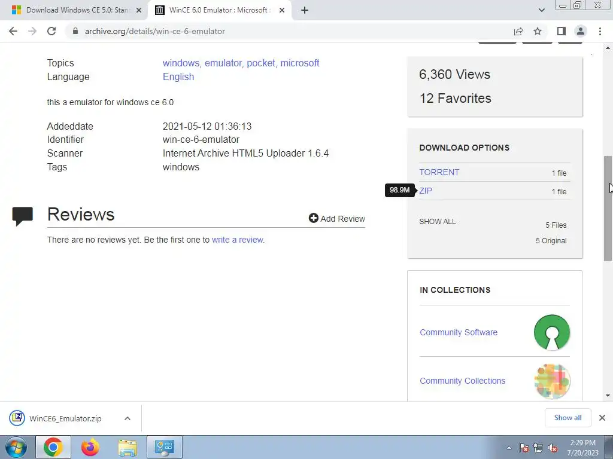Select the WinCE 6.0 Emulator tab
Viewport: 613px width, 459px height.
(x=219, y=10)
